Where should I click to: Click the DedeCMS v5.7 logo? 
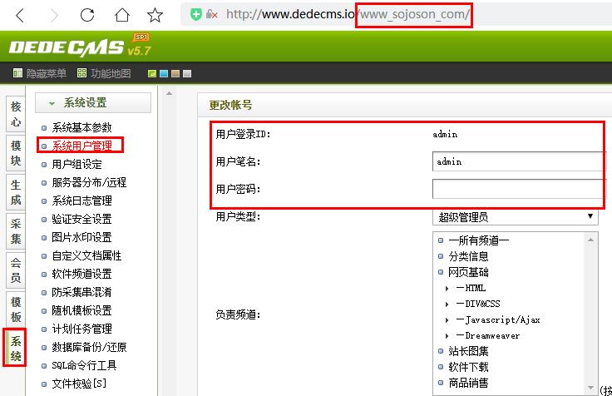tap(80, 46)
